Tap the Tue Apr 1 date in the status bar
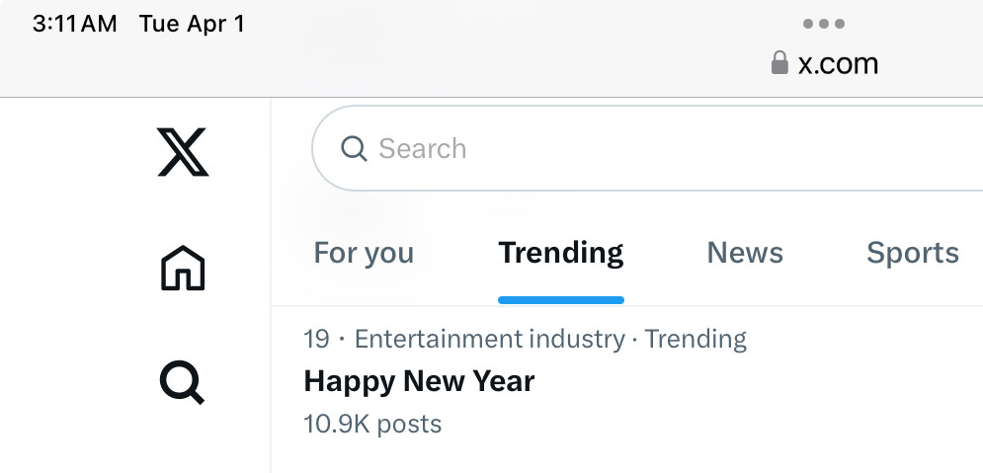The image size is (983, 473). tap(192, 24)
